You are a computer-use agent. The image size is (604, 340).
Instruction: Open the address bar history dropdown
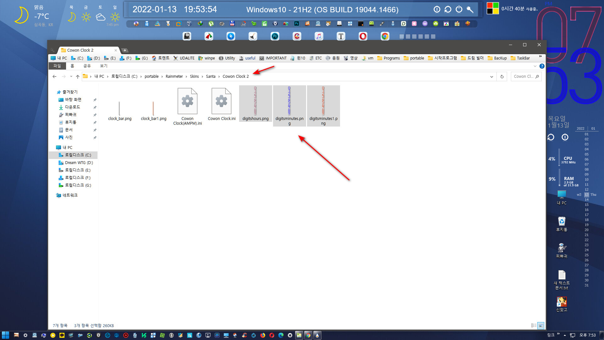[492, 76]
